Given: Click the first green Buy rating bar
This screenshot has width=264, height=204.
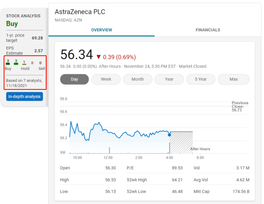Looking at the screenshot, I should (x=8, y=64).
